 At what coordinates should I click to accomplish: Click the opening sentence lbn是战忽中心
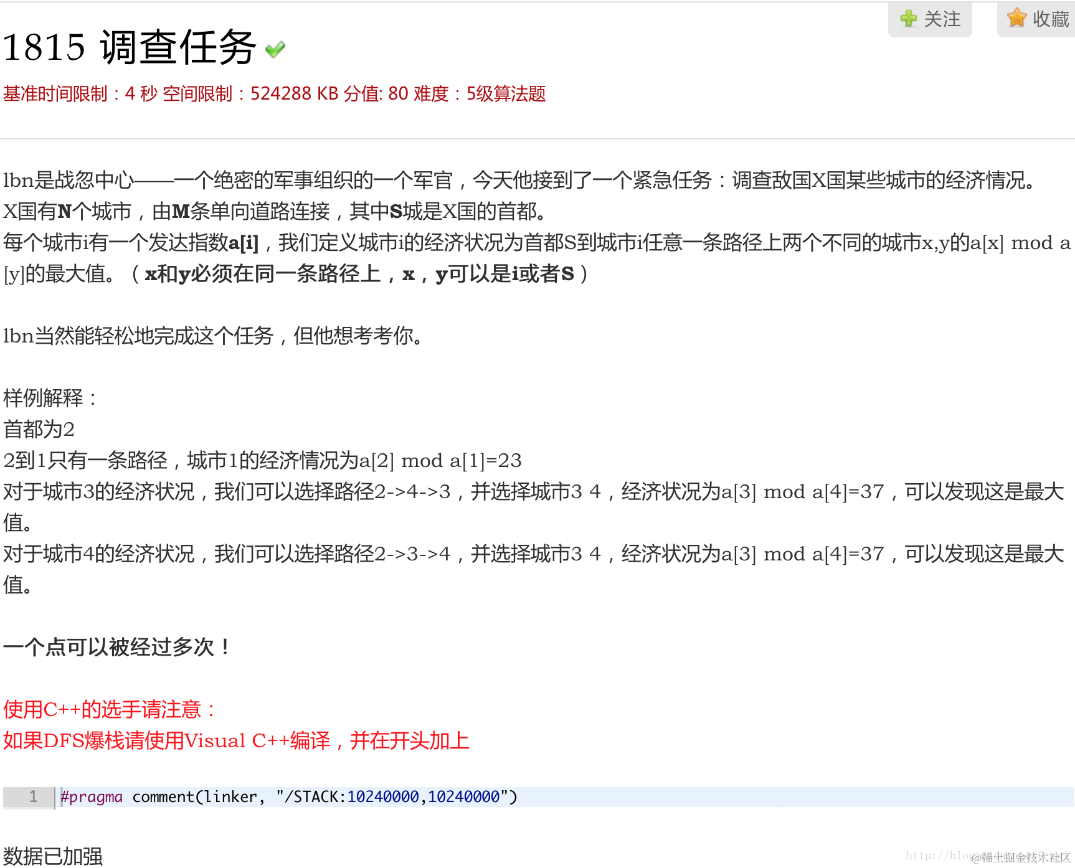click(521, 180)
